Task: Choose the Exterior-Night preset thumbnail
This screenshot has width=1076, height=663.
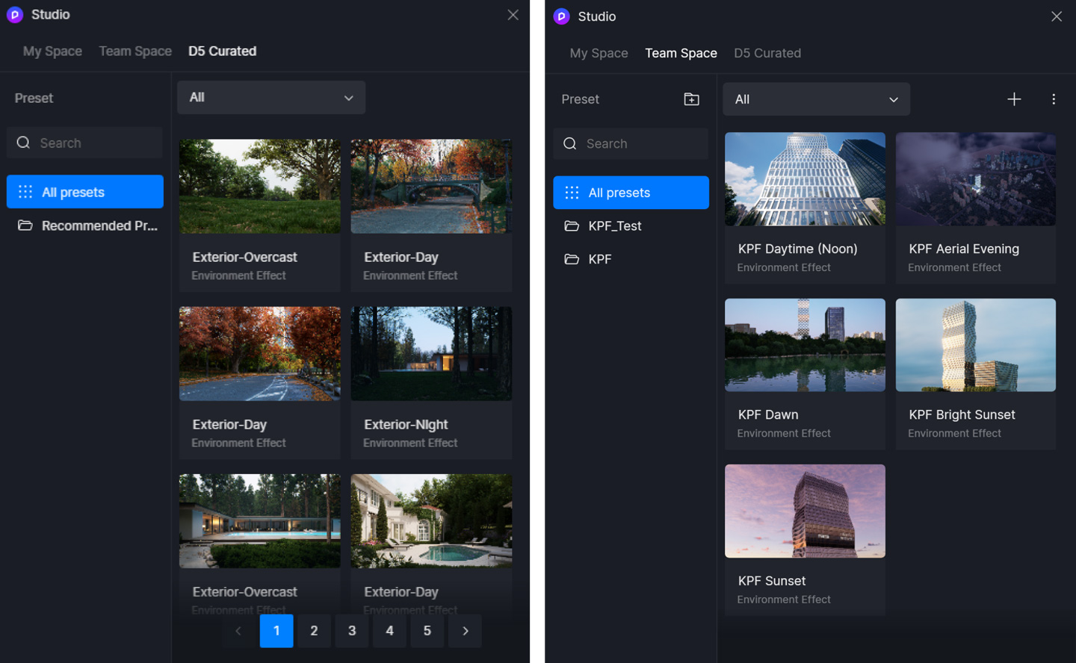Action: coord(431,354)
